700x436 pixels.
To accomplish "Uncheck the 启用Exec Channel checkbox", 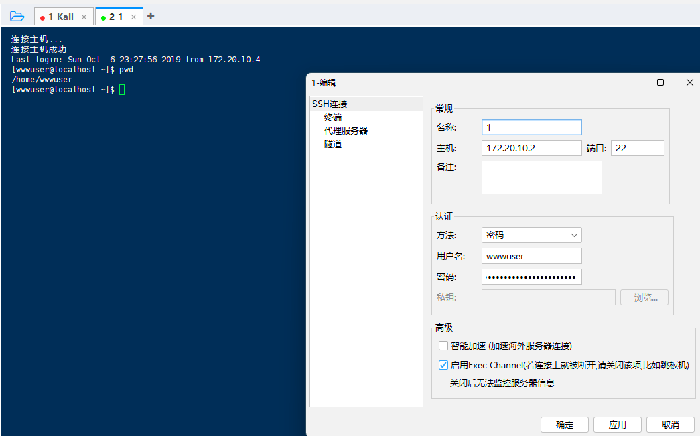I will tap(443, 365).
